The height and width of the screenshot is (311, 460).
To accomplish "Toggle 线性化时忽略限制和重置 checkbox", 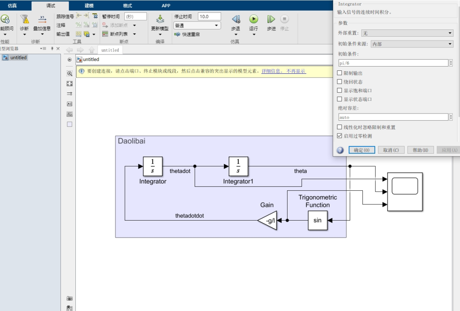I will pos(339,127).
